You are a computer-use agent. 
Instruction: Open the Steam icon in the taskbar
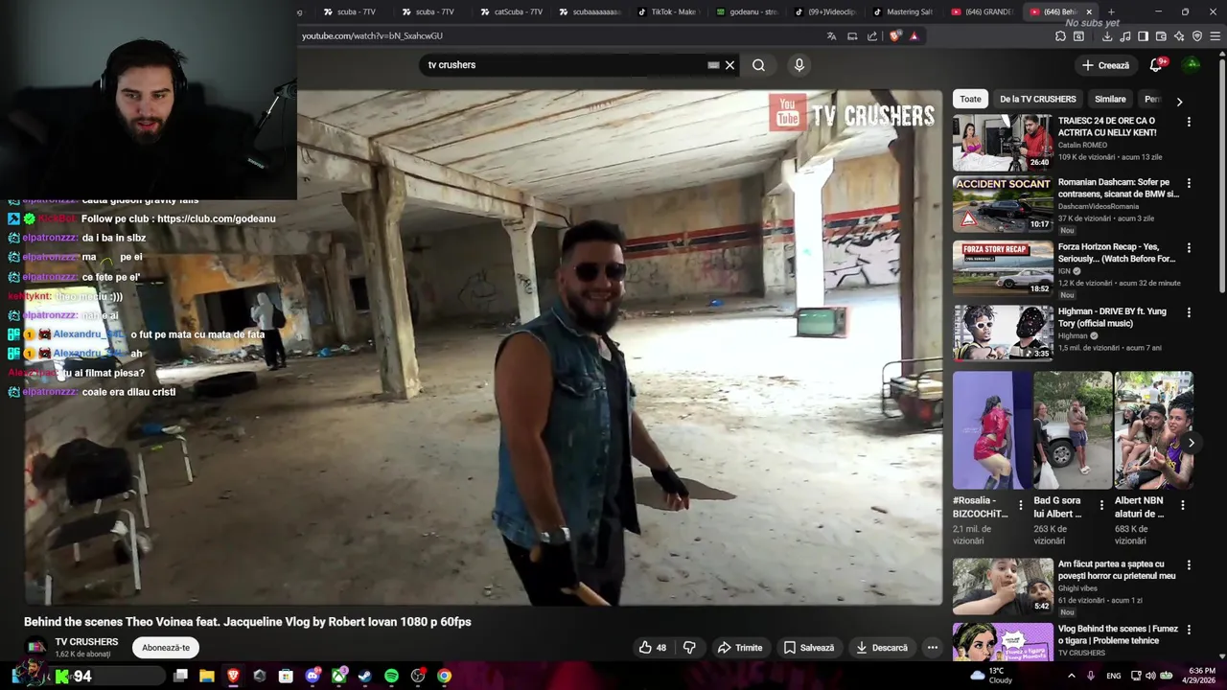click(x=364, y=676)
